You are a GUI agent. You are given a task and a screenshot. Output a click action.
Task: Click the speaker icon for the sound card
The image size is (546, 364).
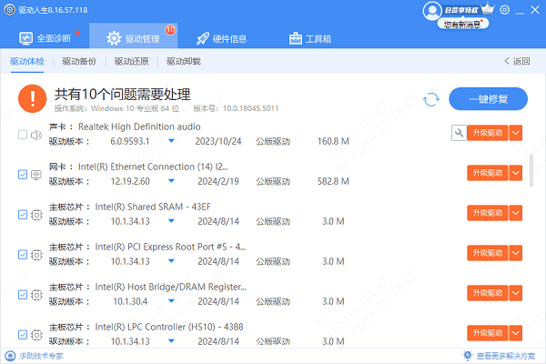[37, 136]
